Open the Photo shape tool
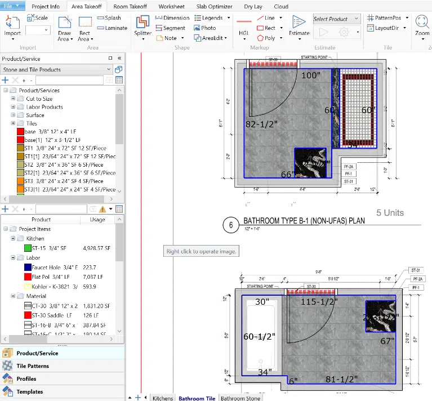Screen dimensions: 432x401 (204, 28)
